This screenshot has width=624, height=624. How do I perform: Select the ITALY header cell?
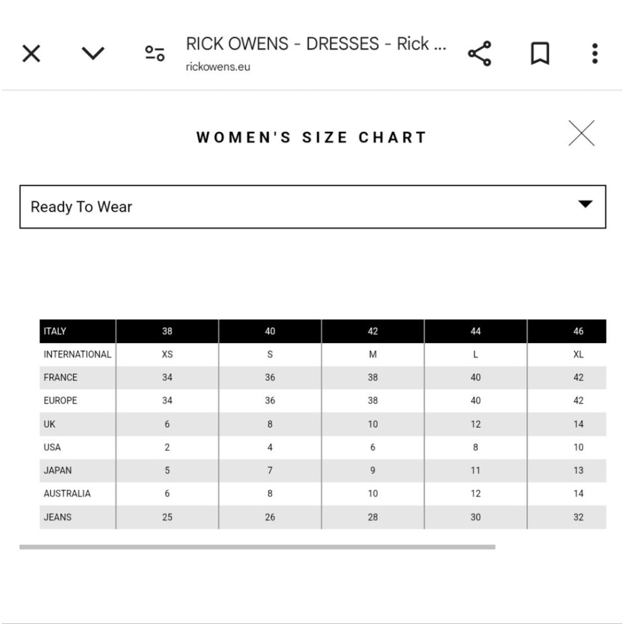(x=77, y=331)
